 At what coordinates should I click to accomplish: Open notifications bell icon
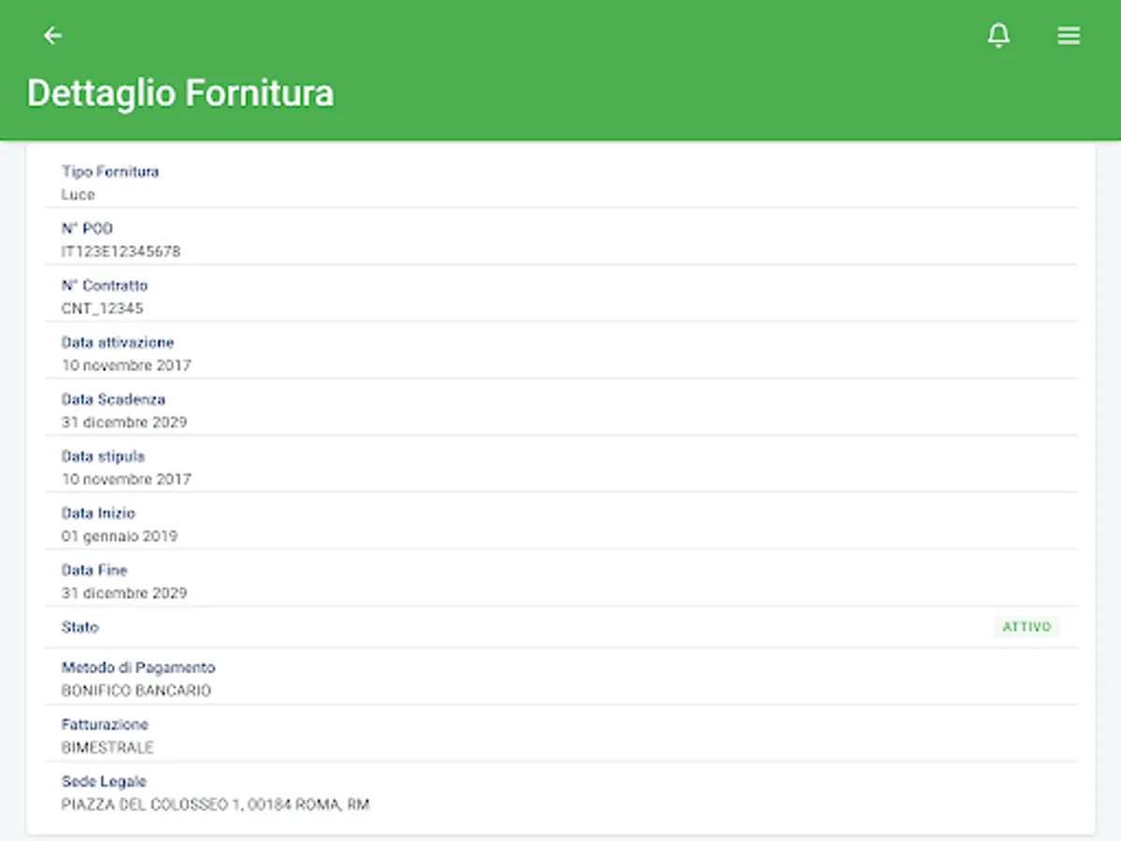coord(999,36)
